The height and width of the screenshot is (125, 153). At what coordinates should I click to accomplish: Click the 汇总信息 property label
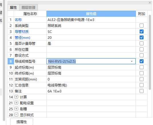pos(22,85)
